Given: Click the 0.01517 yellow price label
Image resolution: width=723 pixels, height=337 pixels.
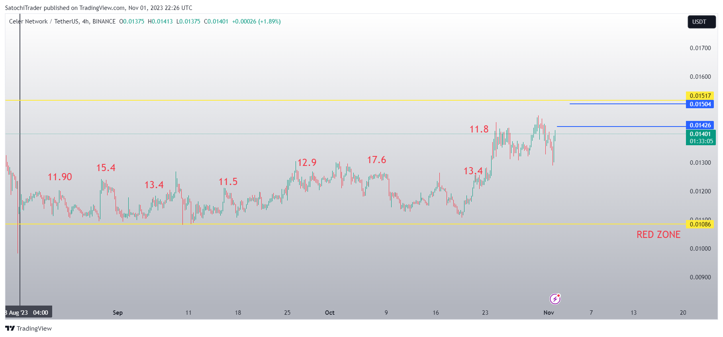Looking at the screenshot, I should [x=700, y=95].
